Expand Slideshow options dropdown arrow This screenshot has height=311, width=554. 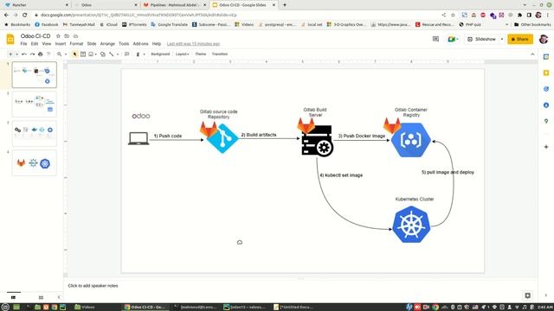pos(502,39)
